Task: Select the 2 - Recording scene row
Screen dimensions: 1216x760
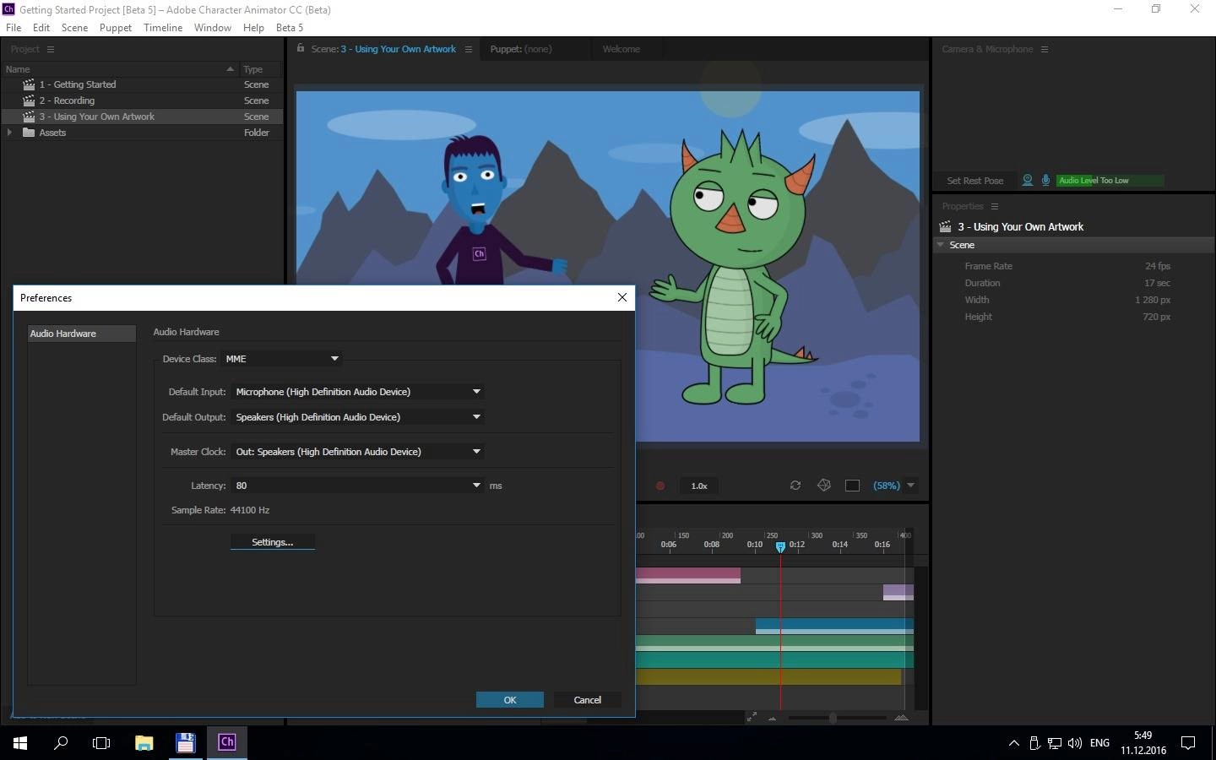Action: [x=142, y=100]
